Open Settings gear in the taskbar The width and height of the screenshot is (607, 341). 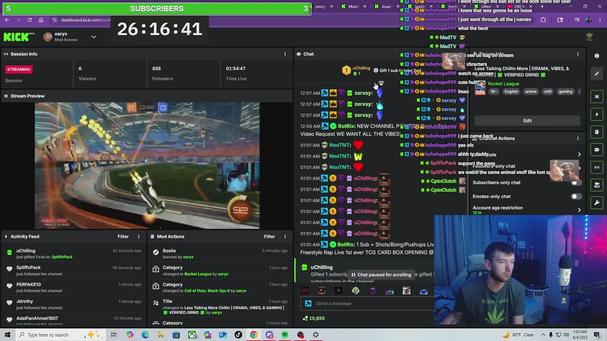pos(316,335)
